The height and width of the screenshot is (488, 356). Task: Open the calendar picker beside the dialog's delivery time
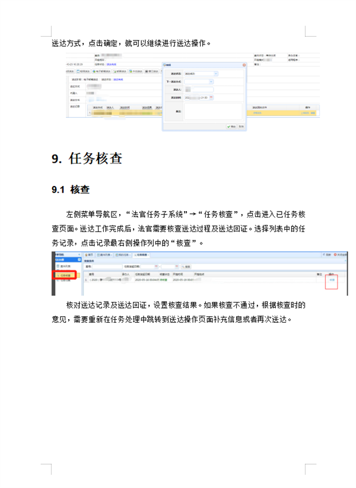click(x=211, y=97)
